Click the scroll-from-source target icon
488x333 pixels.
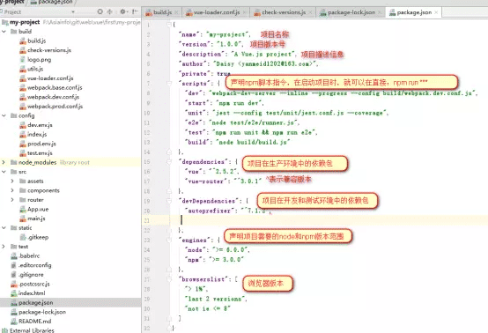tap(100, 11)
